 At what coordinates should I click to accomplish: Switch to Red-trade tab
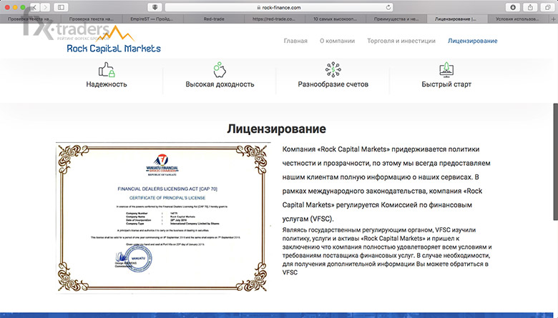[x=213, y=19]
